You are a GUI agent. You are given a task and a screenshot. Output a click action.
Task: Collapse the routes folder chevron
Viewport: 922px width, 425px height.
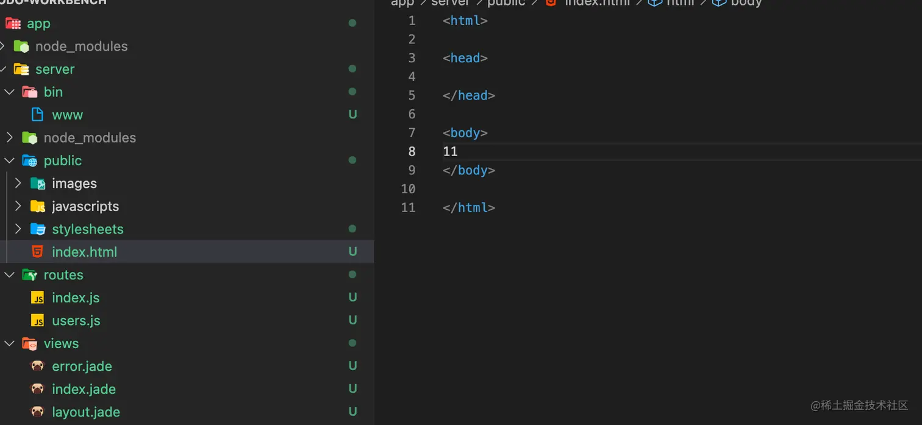(x=10, y=275)
